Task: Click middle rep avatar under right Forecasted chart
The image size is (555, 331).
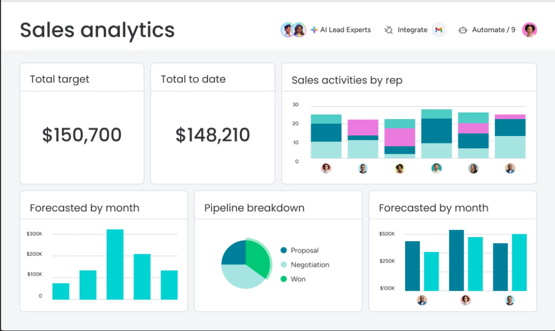Action: (466, 300)
